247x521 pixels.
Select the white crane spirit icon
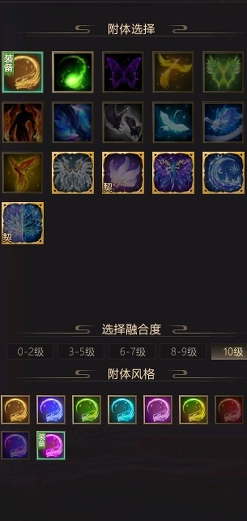click(x=173, y=122)
